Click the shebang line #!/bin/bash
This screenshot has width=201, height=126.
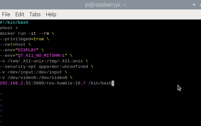pos(14,22)
